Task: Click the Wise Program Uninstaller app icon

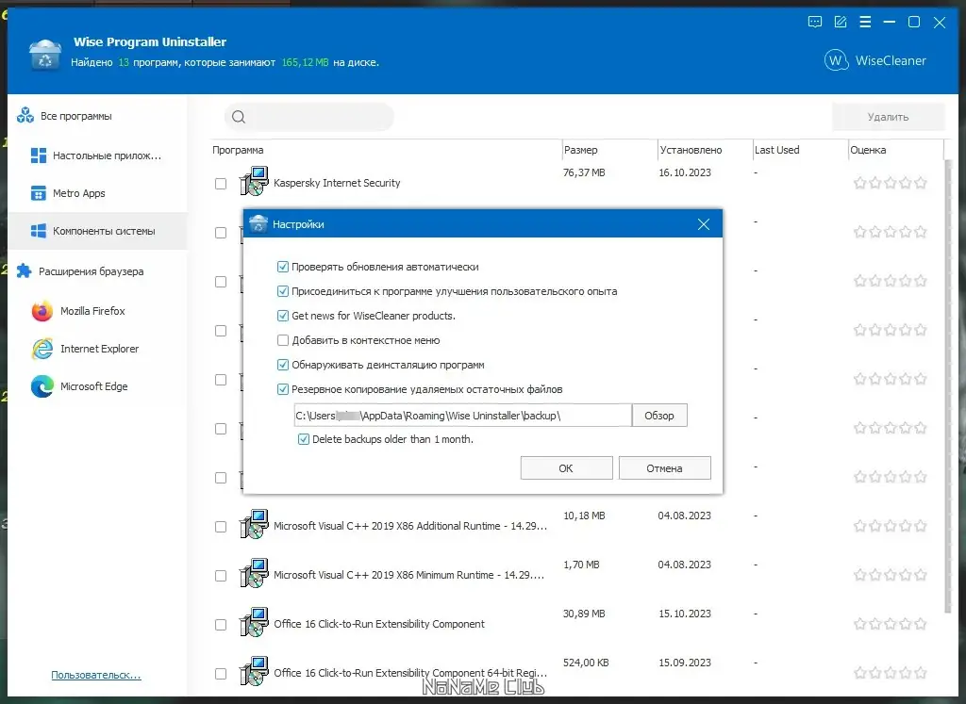Action: (x=45, y=54)
